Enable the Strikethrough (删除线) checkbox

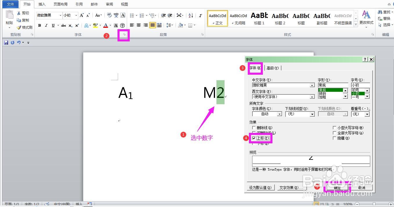(x=254, y=128)
